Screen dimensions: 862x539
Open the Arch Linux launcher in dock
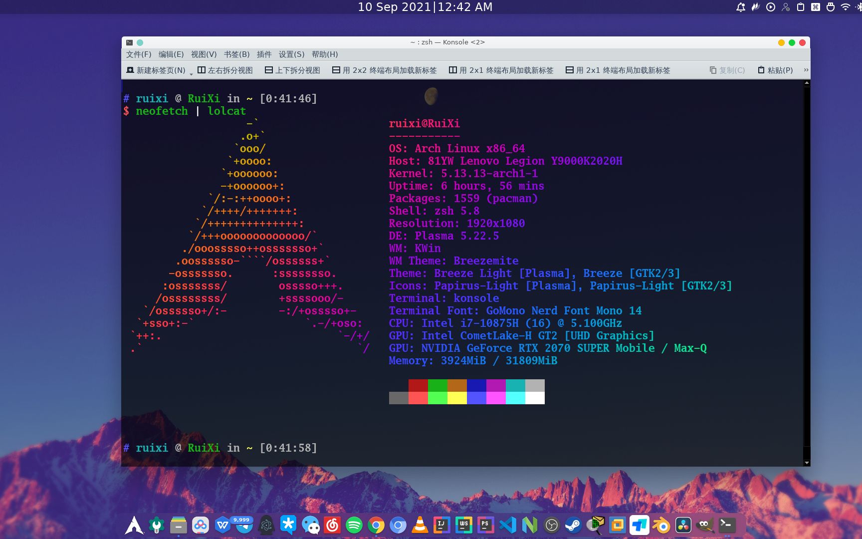coord(134,525)
